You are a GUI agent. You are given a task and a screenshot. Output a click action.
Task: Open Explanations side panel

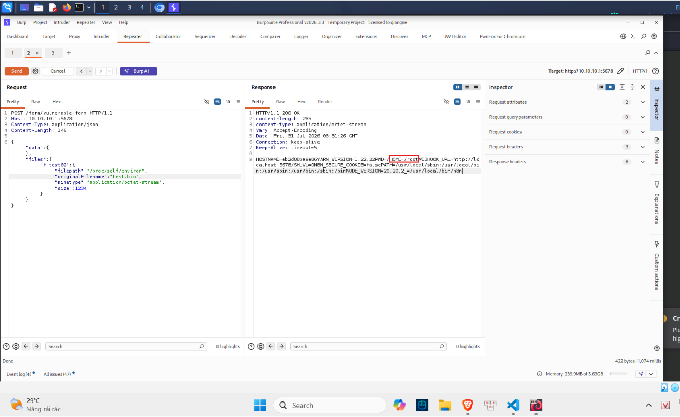pyautogui.click(x=657, y=202)
